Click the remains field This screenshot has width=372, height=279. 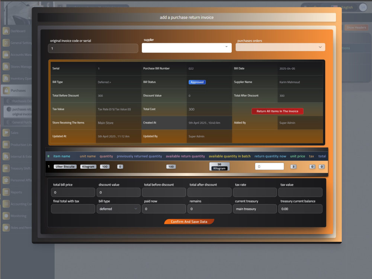[209, 209]
